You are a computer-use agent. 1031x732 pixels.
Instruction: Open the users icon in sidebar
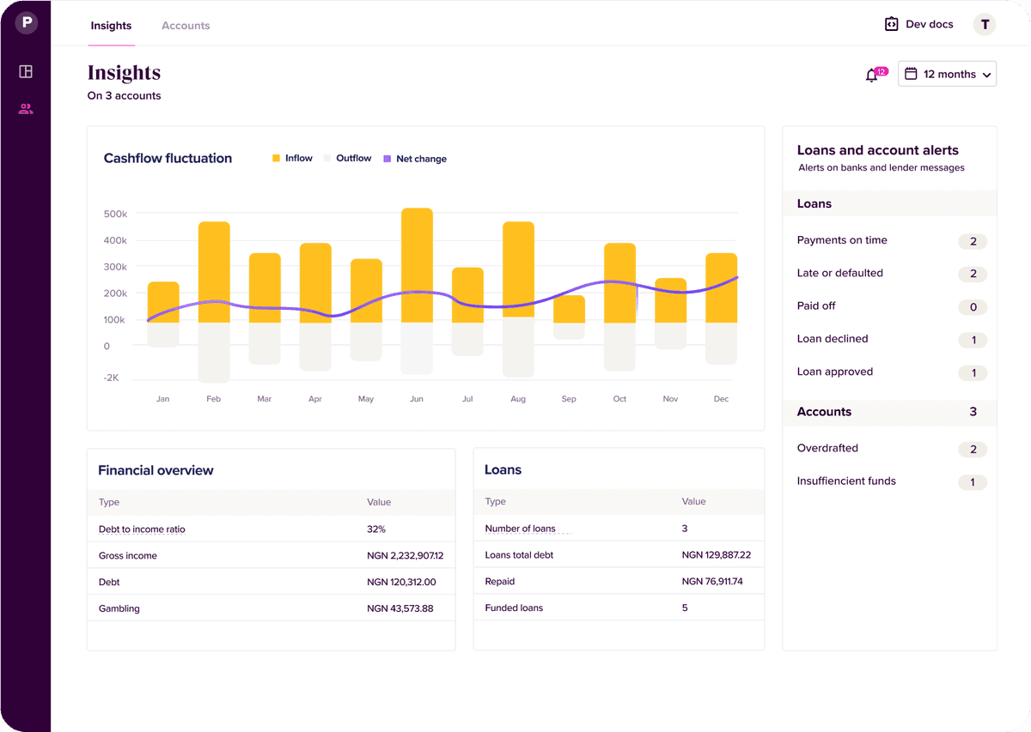[26, 109]
